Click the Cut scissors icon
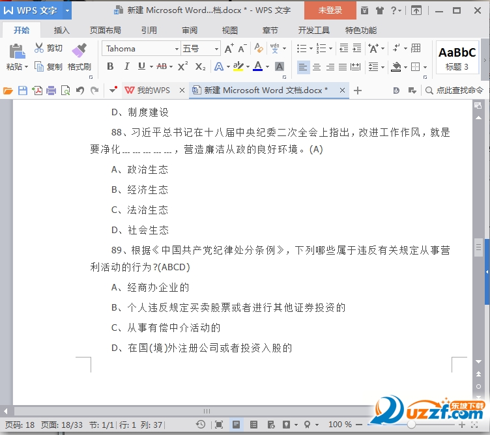 tap(38, 48)
